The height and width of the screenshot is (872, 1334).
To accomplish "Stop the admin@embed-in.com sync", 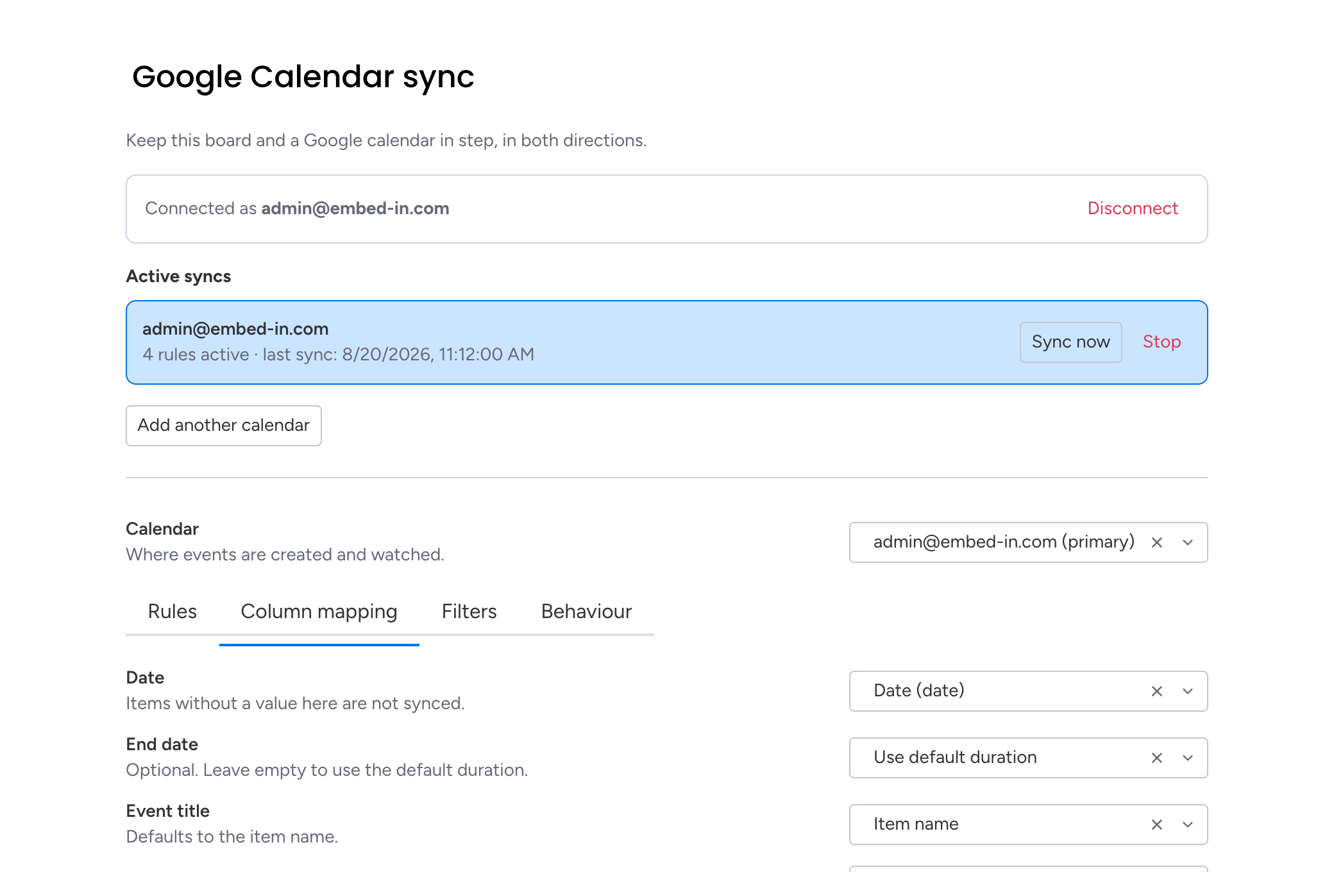I will 1161,342.
